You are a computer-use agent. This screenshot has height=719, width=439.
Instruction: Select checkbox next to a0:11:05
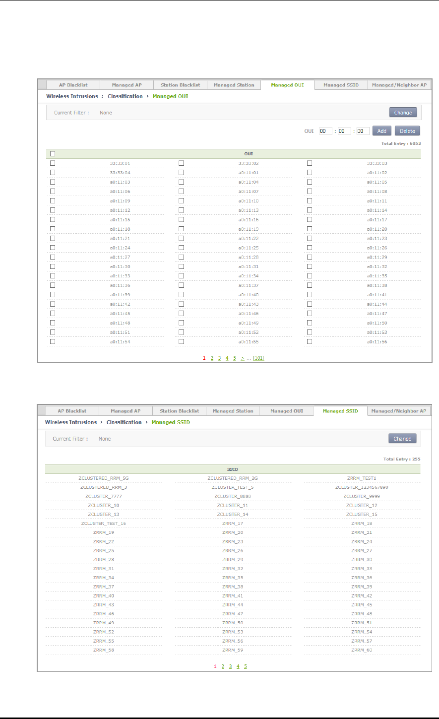[310, 182]
